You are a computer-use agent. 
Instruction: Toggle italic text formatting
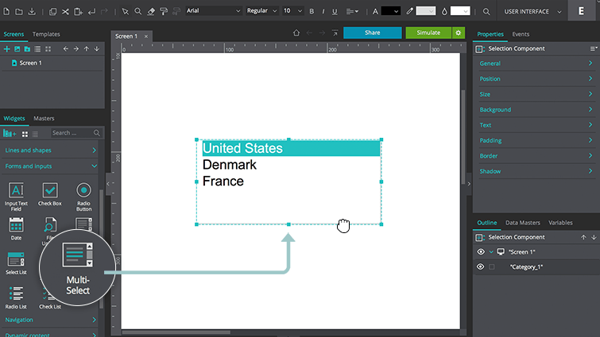(323, 11)
